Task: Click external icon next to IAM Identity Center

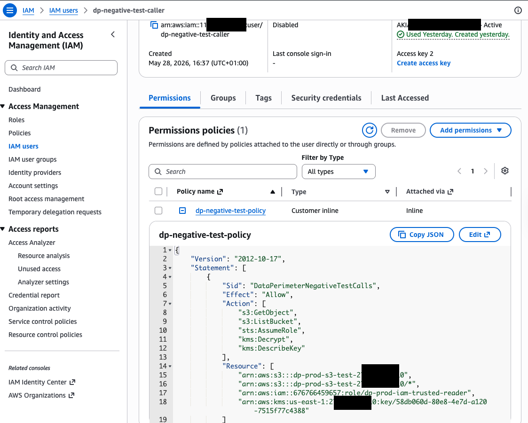Action: [72, 382]
